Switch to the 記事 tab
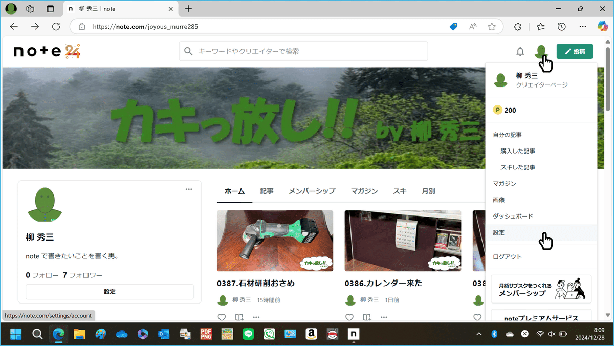This screenshot has height=346, width=614. tap(267, 191)
